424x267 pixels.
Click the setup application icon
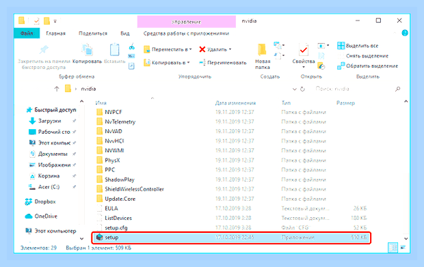coord(100,238)
